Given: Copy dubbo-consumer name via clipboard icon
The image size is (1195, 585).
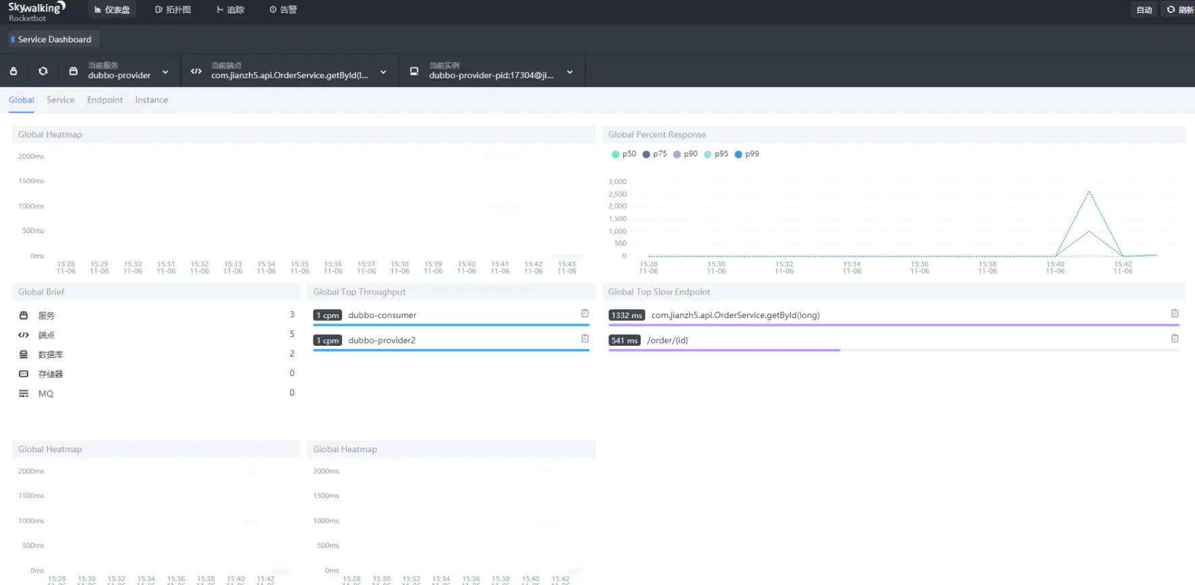Looking at the screenshot, I should pos(585,313).
